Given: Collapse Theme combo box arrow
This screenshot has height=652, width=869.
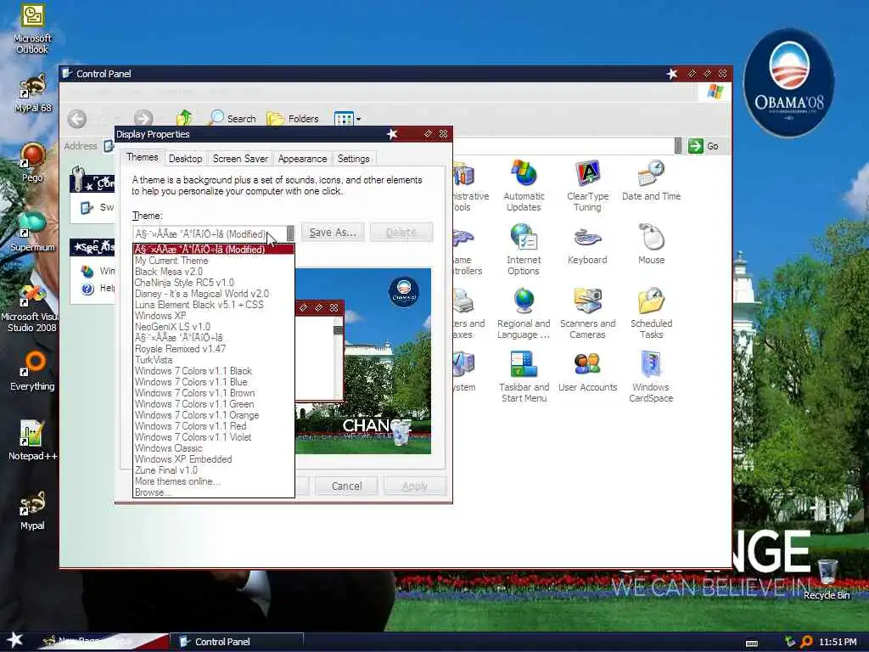Looking at the screenshot, I should (289, 234).
